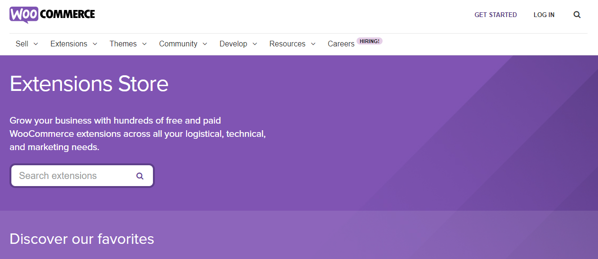
Task: Click the Discover our favorites heading
Action: point(82,239)
